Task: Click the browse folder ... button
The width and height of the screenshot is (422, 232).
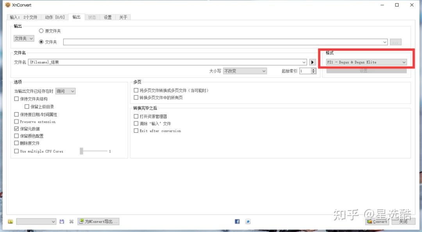Action: [395, 42]
